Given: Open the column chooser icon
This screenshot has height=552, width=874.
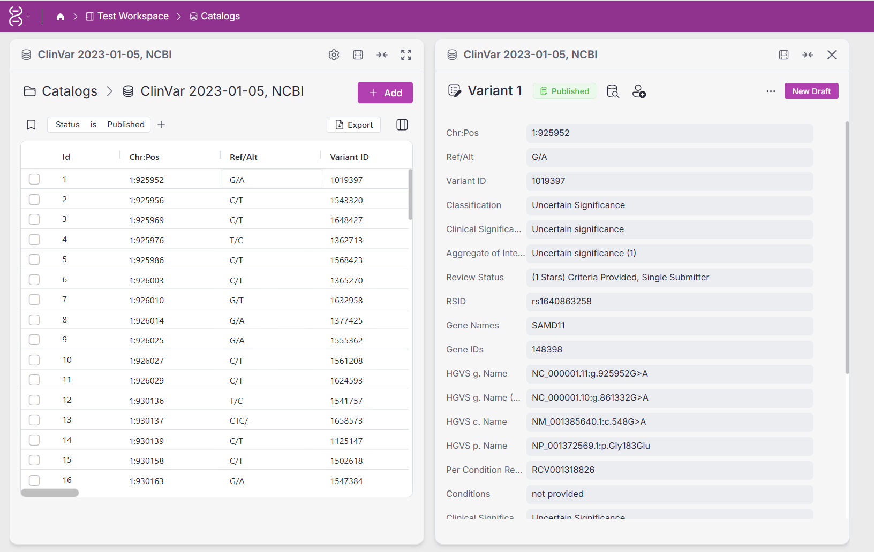Looking at the screenshot, I should coord(402,125).
